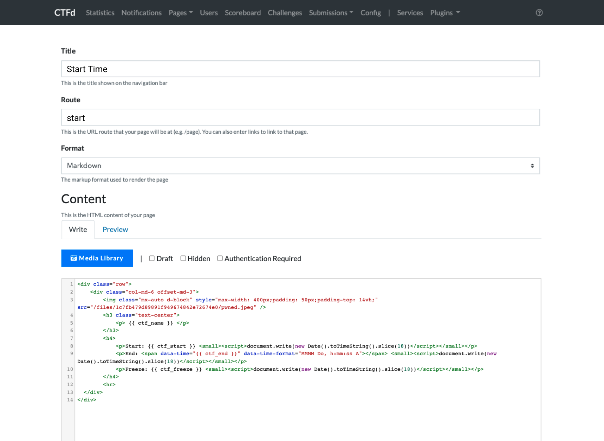Open the Notifications page

pos(141,13)
